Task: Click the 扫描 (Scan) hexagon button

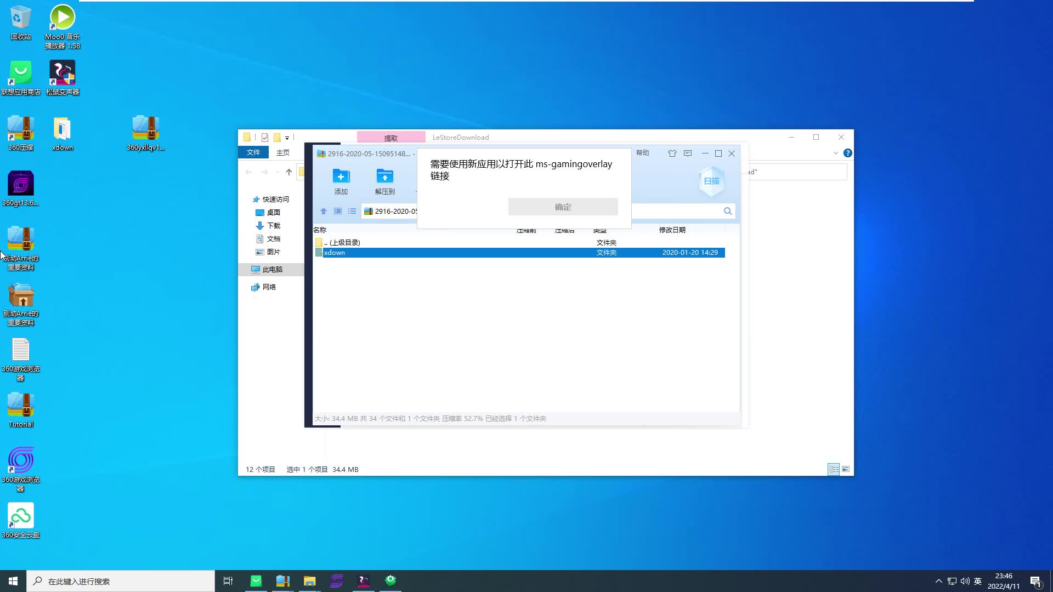Action: (x=711, y=181)
